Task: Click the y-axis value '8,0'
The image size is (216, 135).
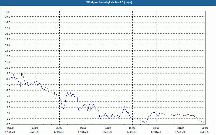Action: [8, 79]
